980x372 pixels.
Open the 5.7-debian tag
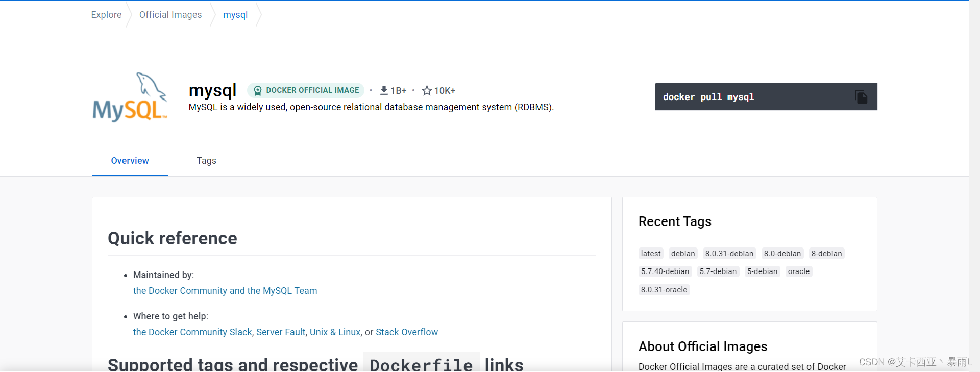point(718,271)
